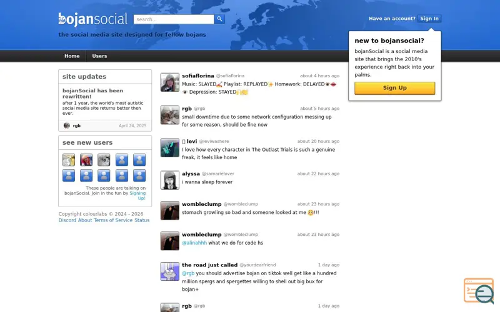The image size is (500, 312).
Task: Click 'about 5 hours ago' timestamp
Action: (x=319, y=109)
